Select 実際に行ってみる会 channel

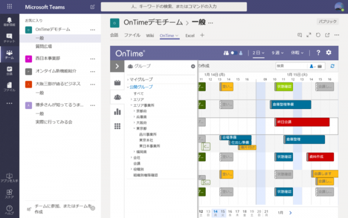click(x=54, y=122)
